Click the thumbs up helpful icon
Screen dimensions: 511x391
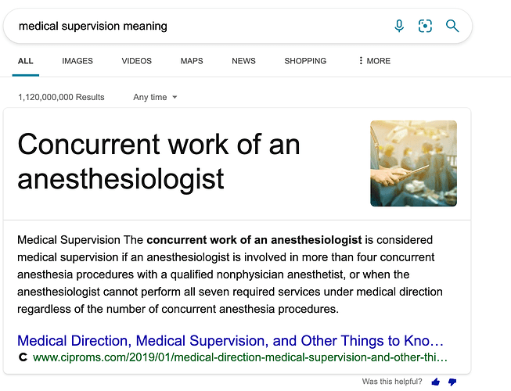click(436, 382)
